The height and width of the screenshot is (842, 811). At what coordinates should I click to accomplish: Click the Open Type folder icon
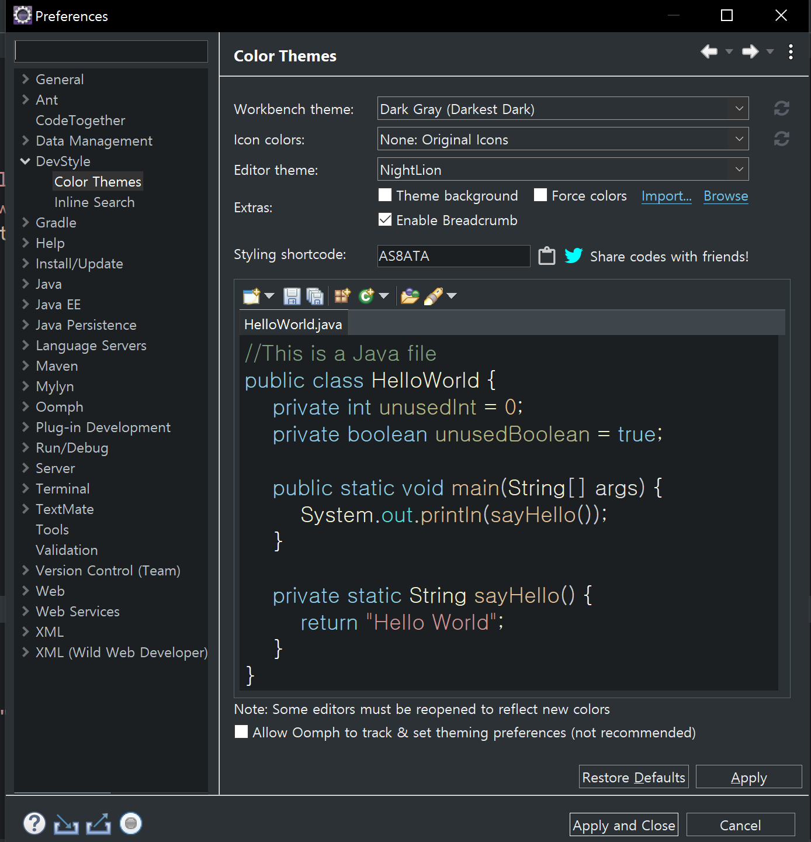point(410,296)
